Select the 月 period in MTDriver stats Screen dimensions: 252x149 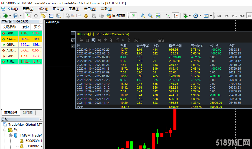coord(99,40)
